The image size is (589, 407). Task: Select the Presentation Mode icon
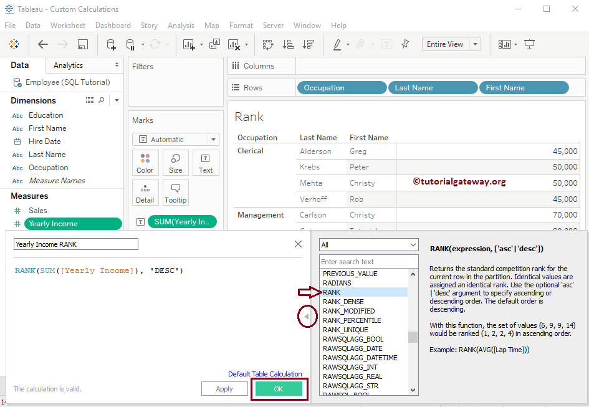[529, 44]
